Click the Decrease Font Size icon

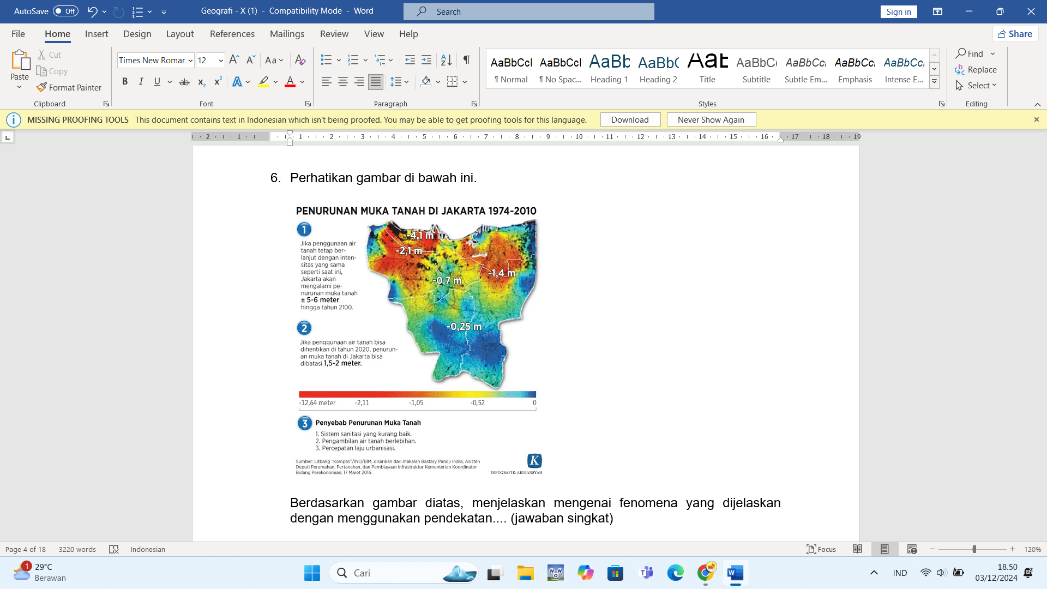coord(250,60)
